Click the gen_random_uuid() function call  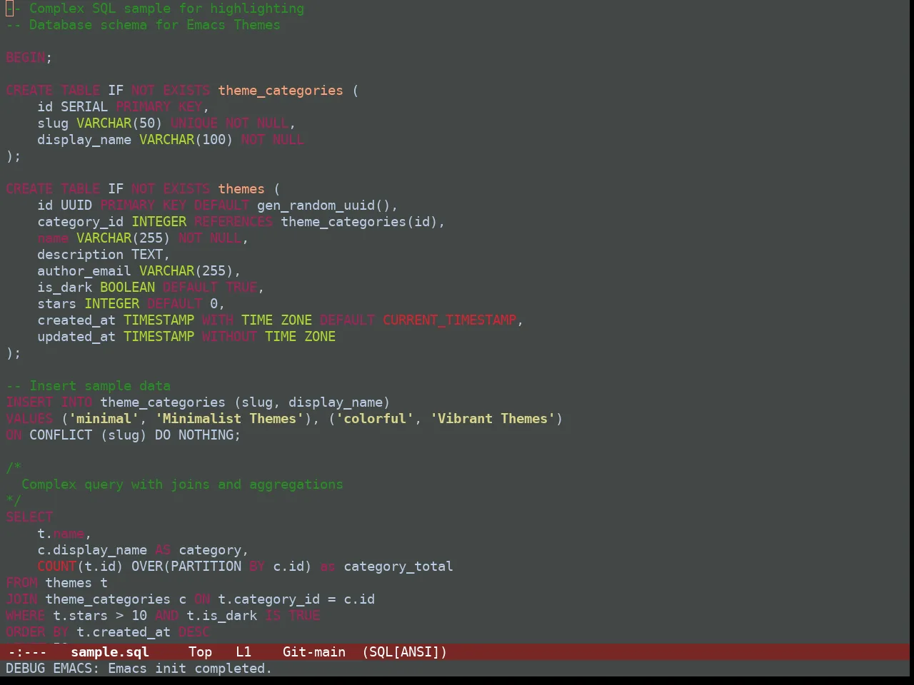click(x=323, y=205)
